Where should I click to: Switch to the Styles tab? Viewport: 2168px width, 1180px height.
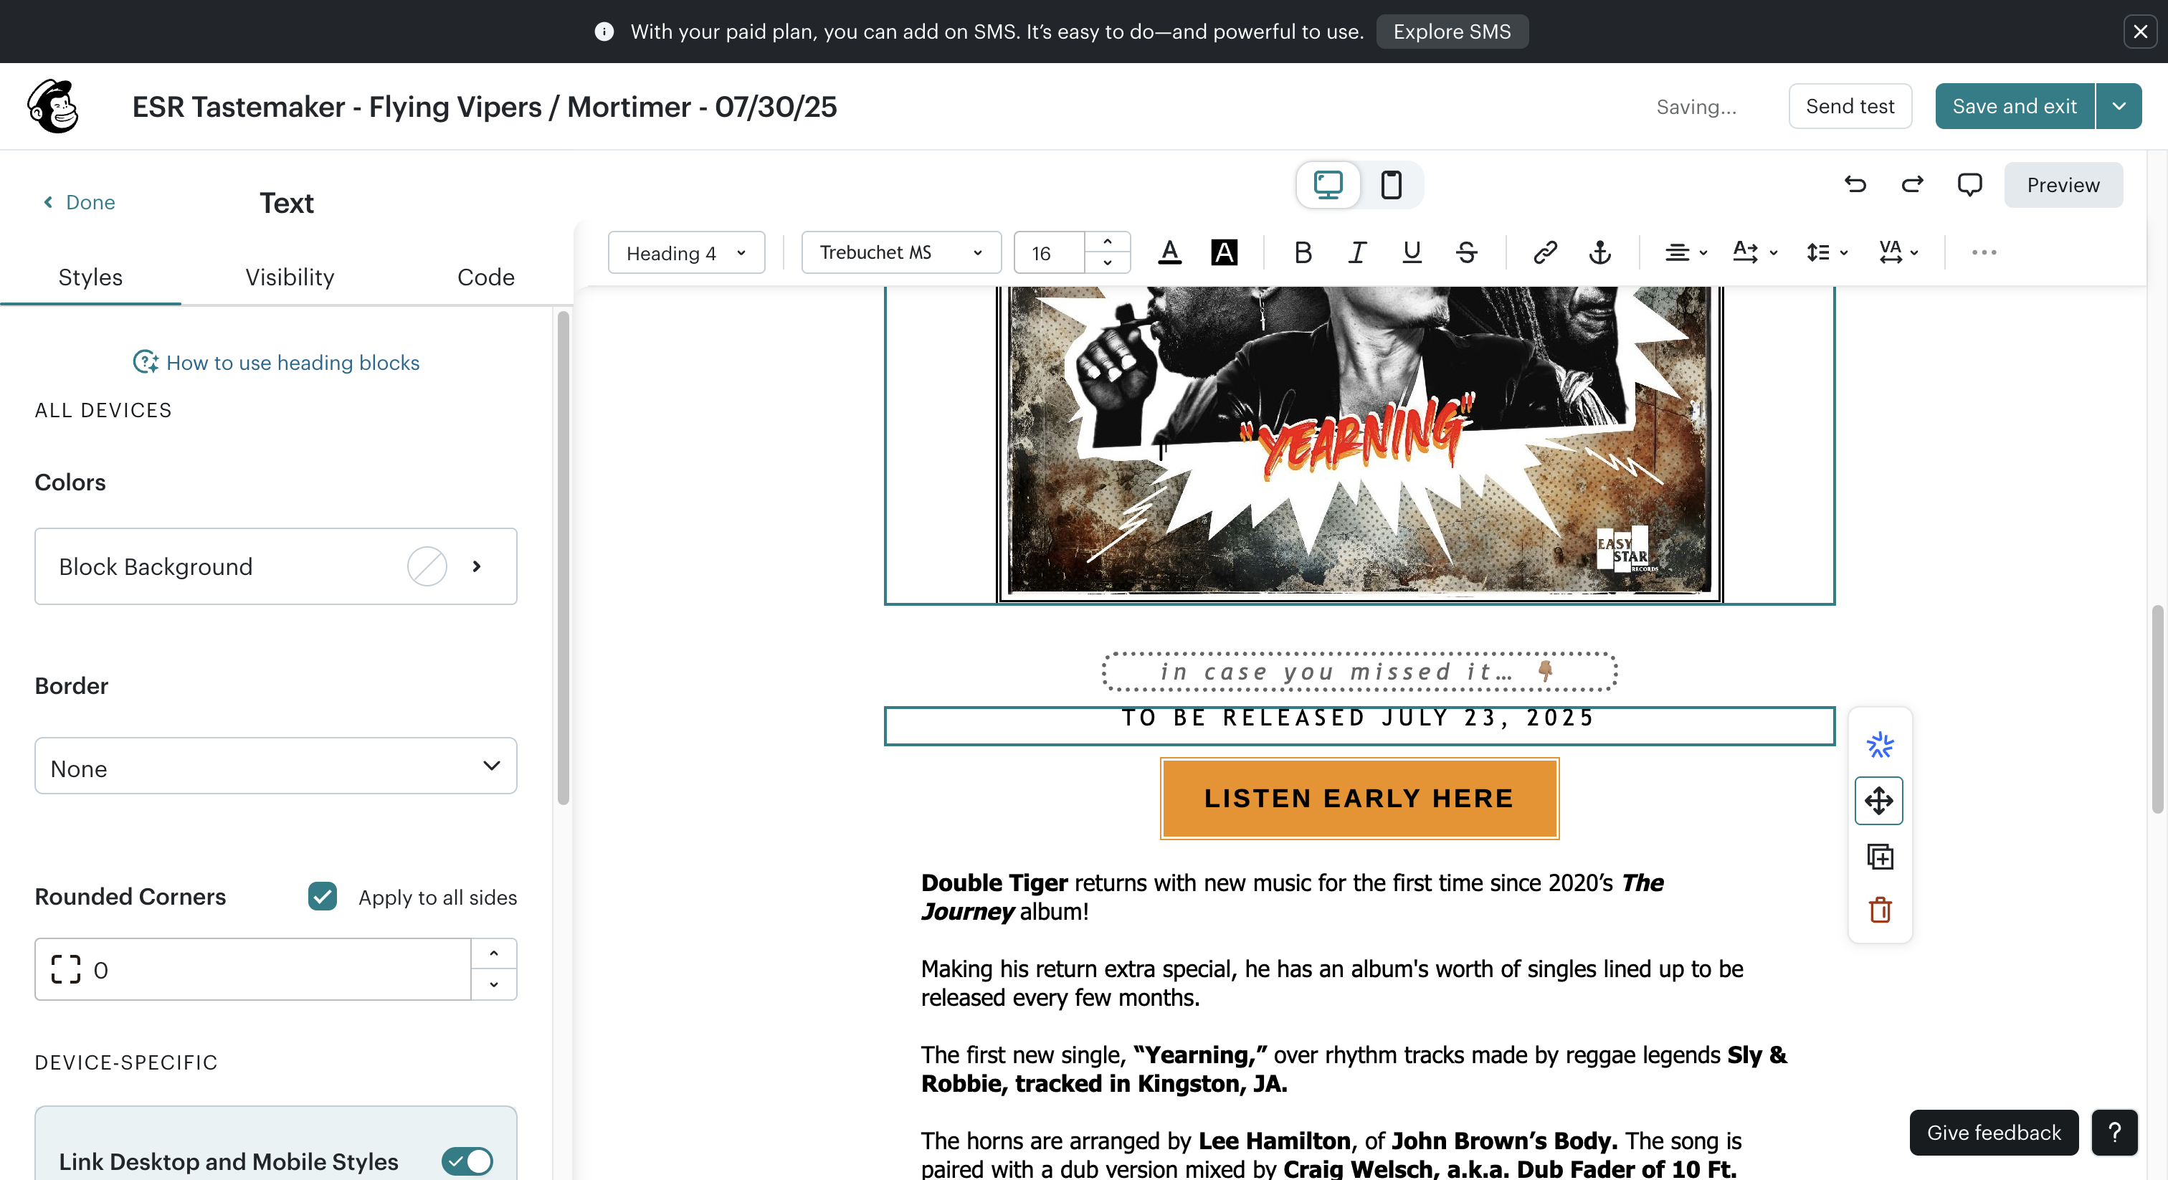pos(90,277)
